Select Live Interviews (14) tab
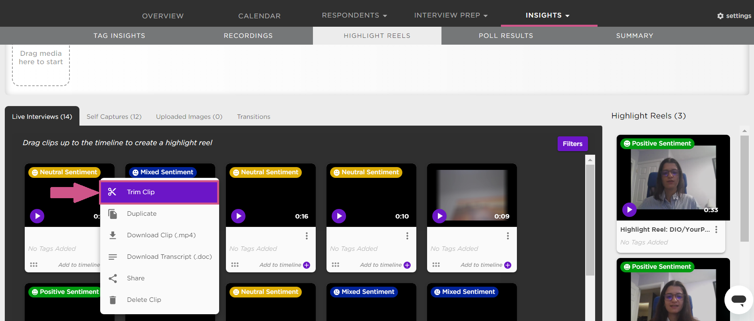The width and height of the screenshot is (754, 321). [x=42, y=116]
